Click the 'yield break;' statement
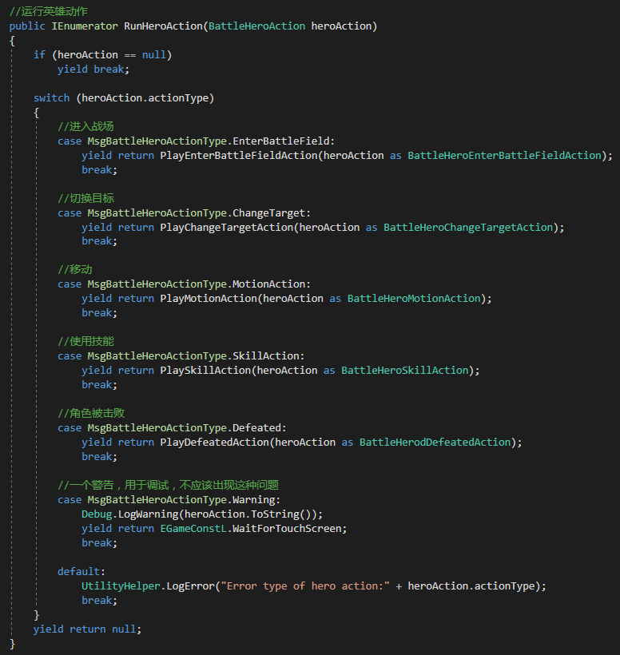 pos(93,69)
